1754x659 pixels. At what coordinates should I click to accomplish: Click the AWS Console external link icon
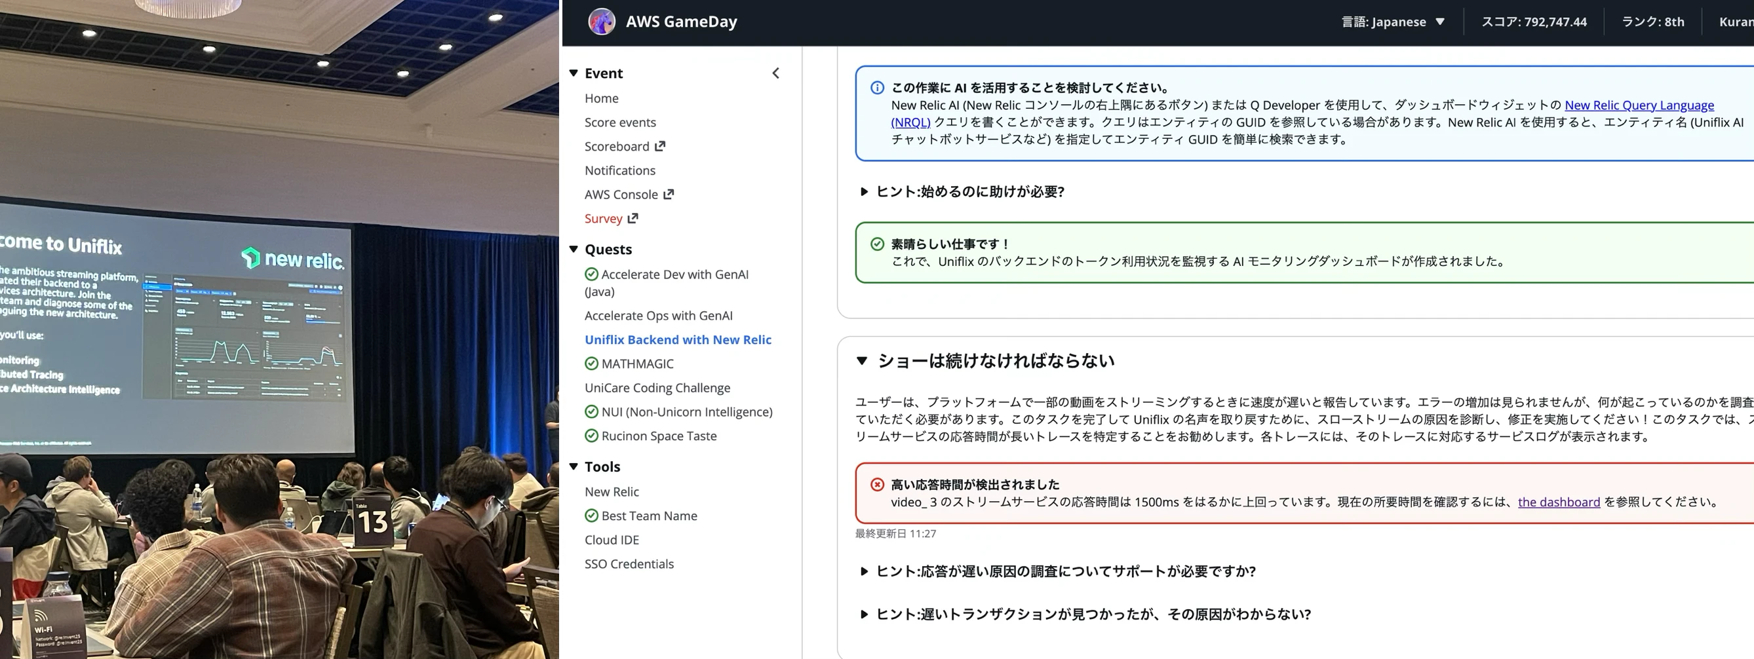(x=669, y=194)
